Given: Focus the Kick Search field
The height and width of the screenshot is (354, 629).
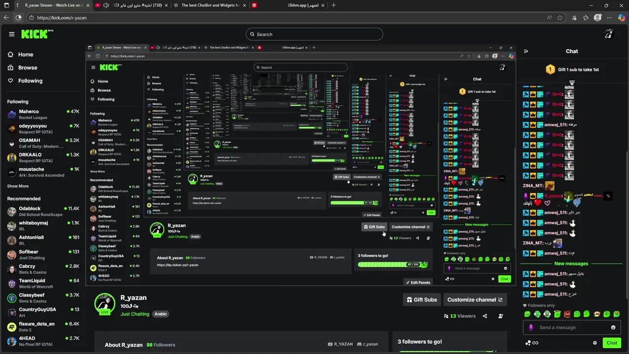Looking at the screenshot, I should [314, 34].
